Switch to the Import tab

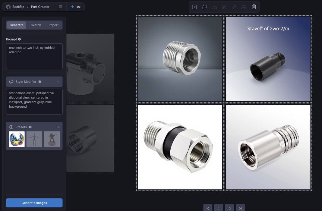[x=54, y=25]
